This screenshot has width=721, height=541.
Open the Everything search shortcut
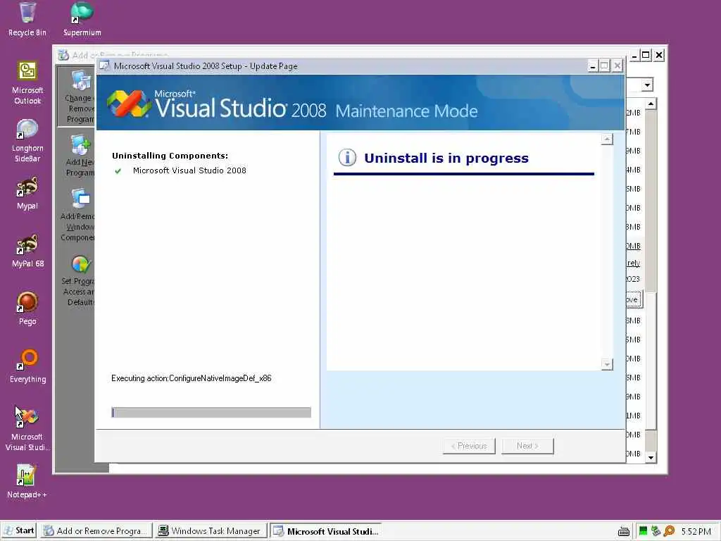27,366
